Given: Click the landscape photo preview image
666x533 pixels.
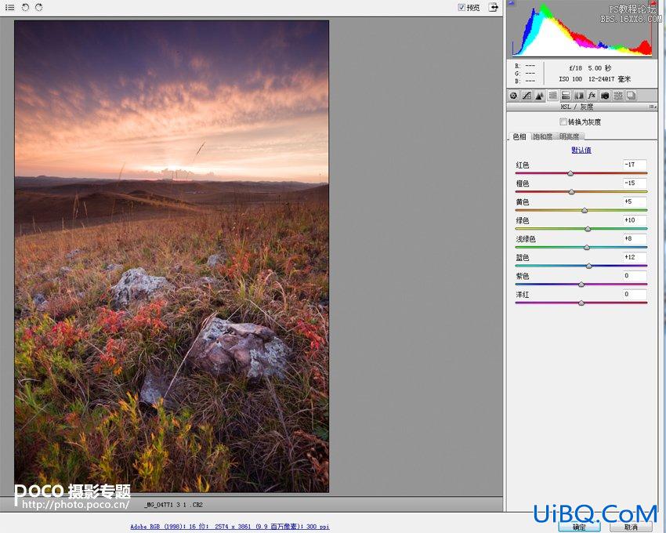Looking at the screenshot, I should click(172, 256).
